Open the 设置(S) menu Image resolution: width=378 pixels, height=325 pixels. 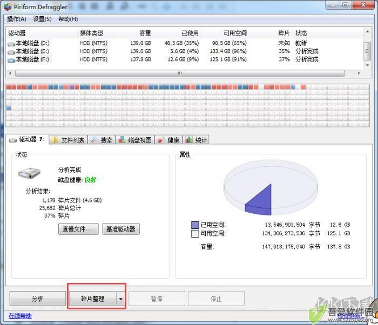pyautogui.click(x=42, y=19)
